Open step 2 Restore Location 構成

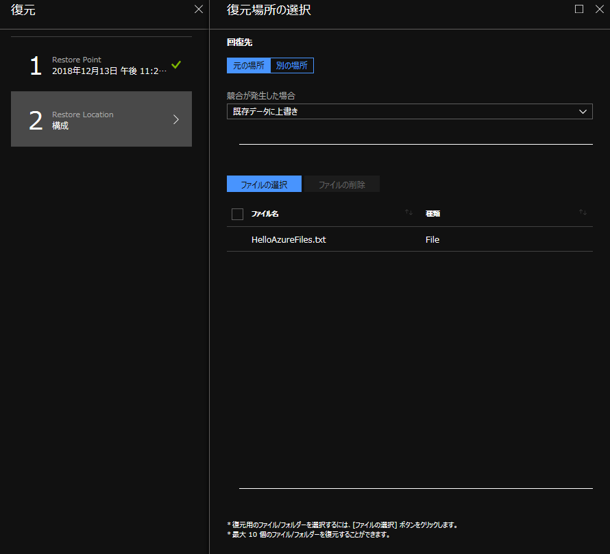101,119
